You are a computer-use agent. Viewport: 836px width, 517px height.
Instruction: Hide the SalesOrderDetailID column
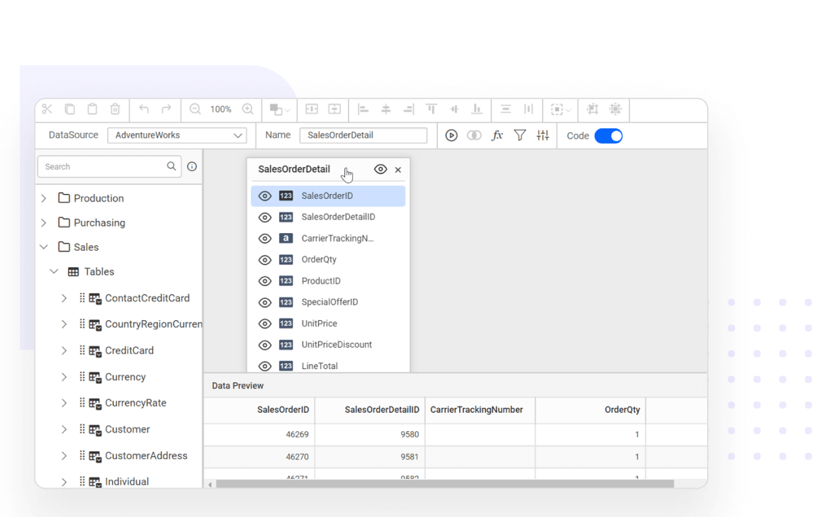(264, 217)
